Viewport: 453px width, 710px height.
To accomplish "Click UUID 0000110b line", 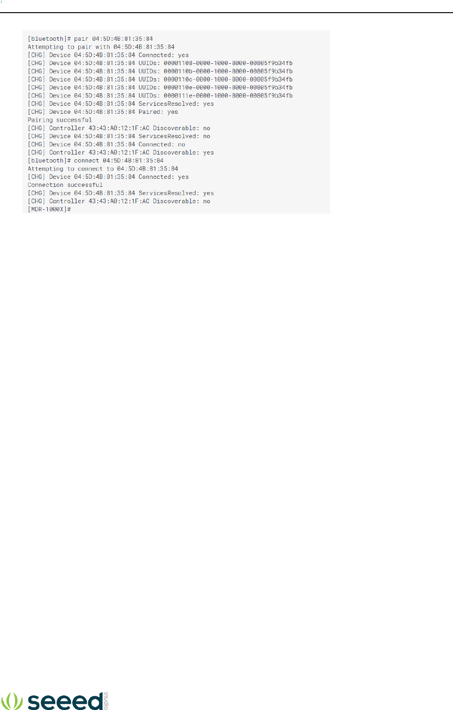I will tap(160, 71).
